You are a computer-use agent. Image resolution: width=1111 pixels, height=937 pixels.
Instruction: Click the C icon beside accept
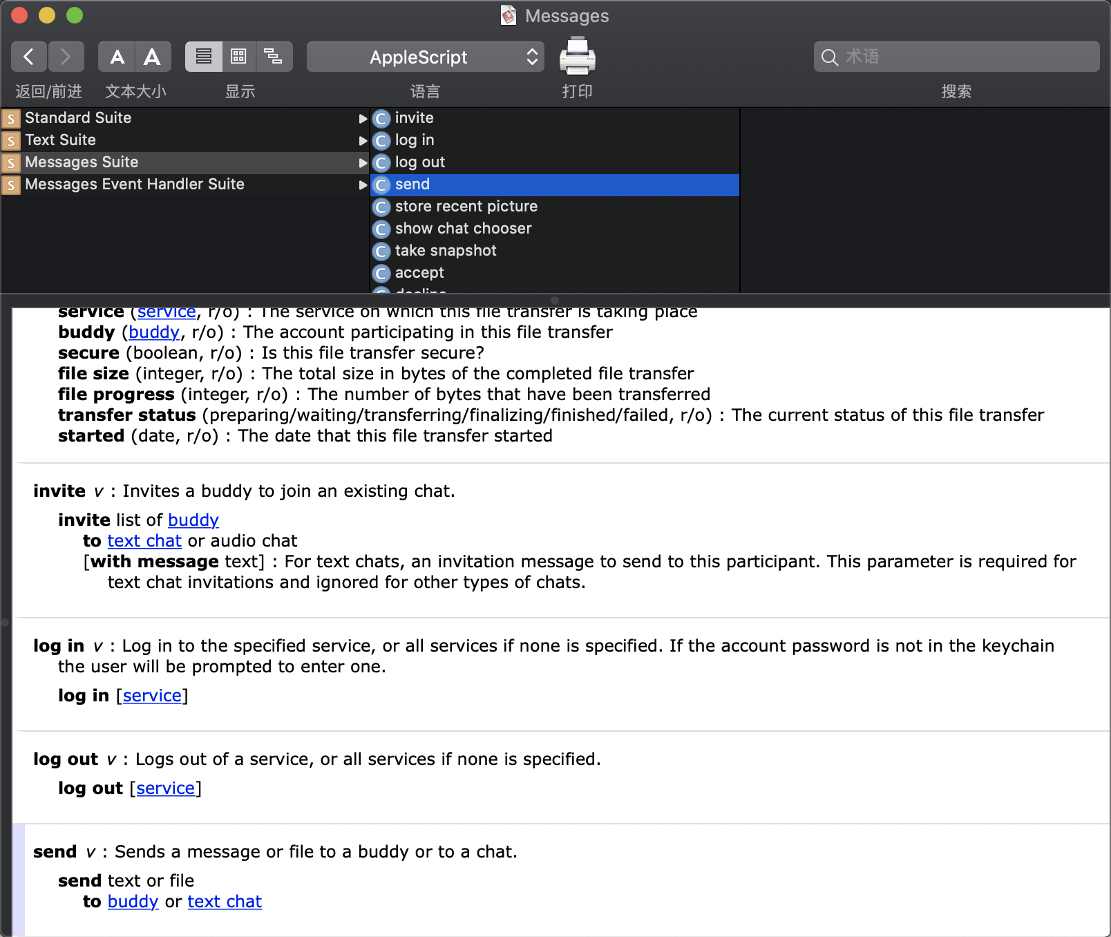pyautogui.click(x=381, y=274)
